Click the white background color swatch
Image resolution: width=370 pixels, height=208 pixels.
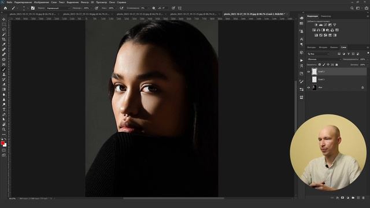tap(5, 146)
